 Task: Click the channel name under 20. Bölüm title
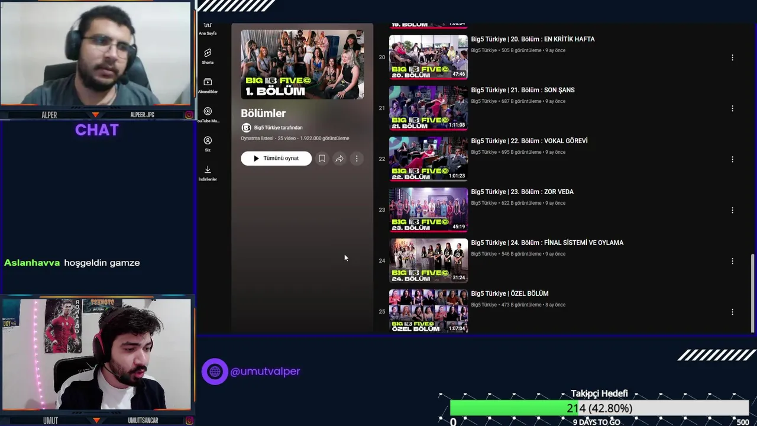pos(484,50)
